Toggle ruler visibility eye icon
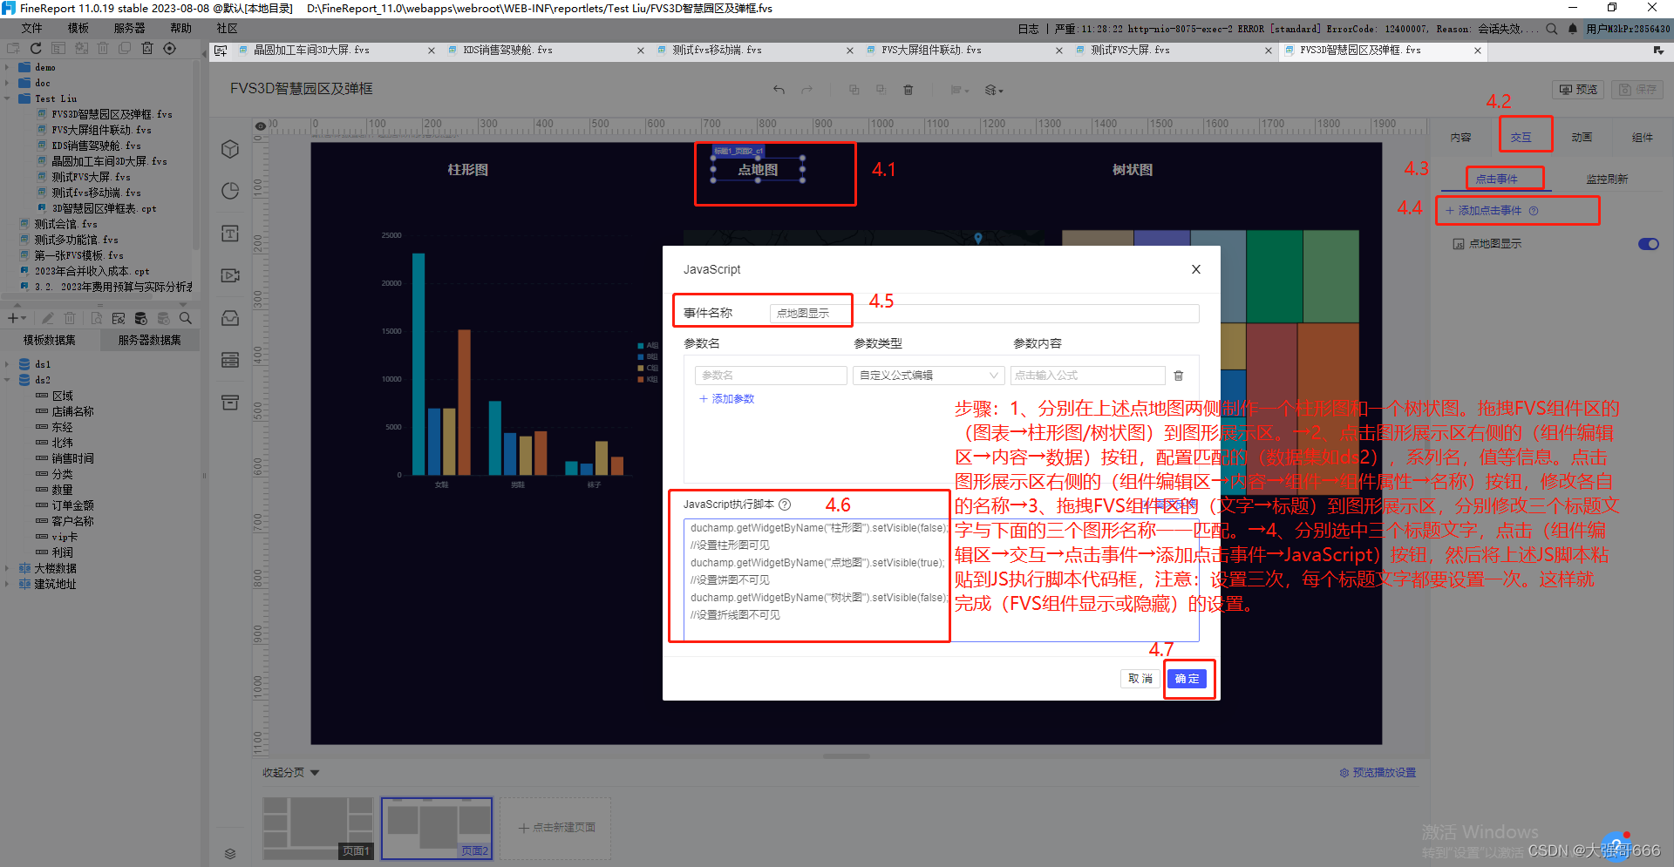1674x867 pixels. [260, 126]
